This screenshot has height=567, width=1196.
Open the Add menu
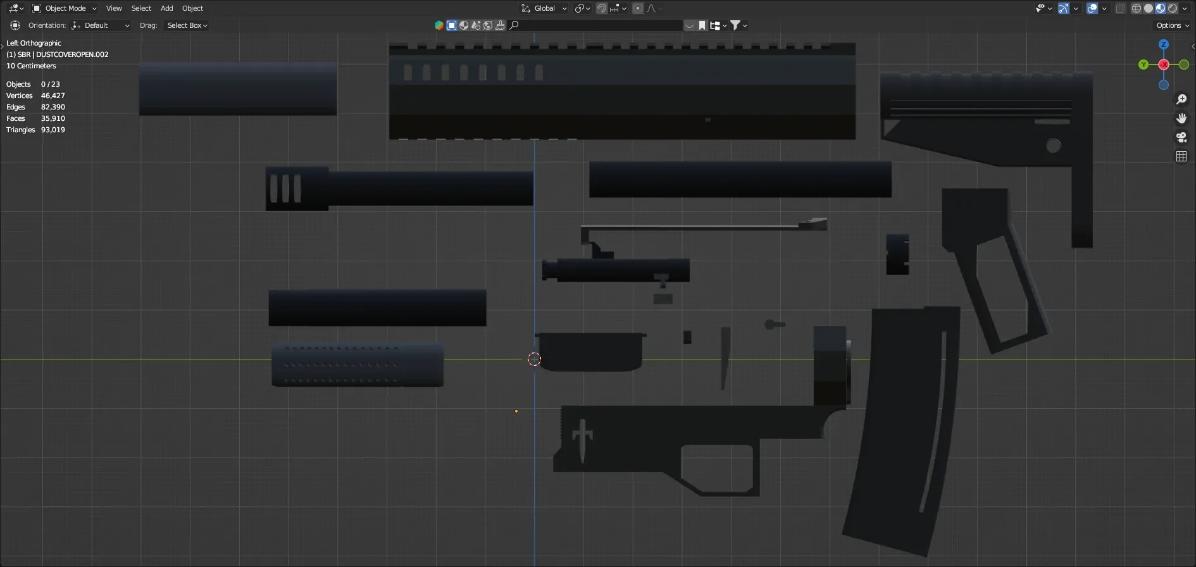(166, 8)
